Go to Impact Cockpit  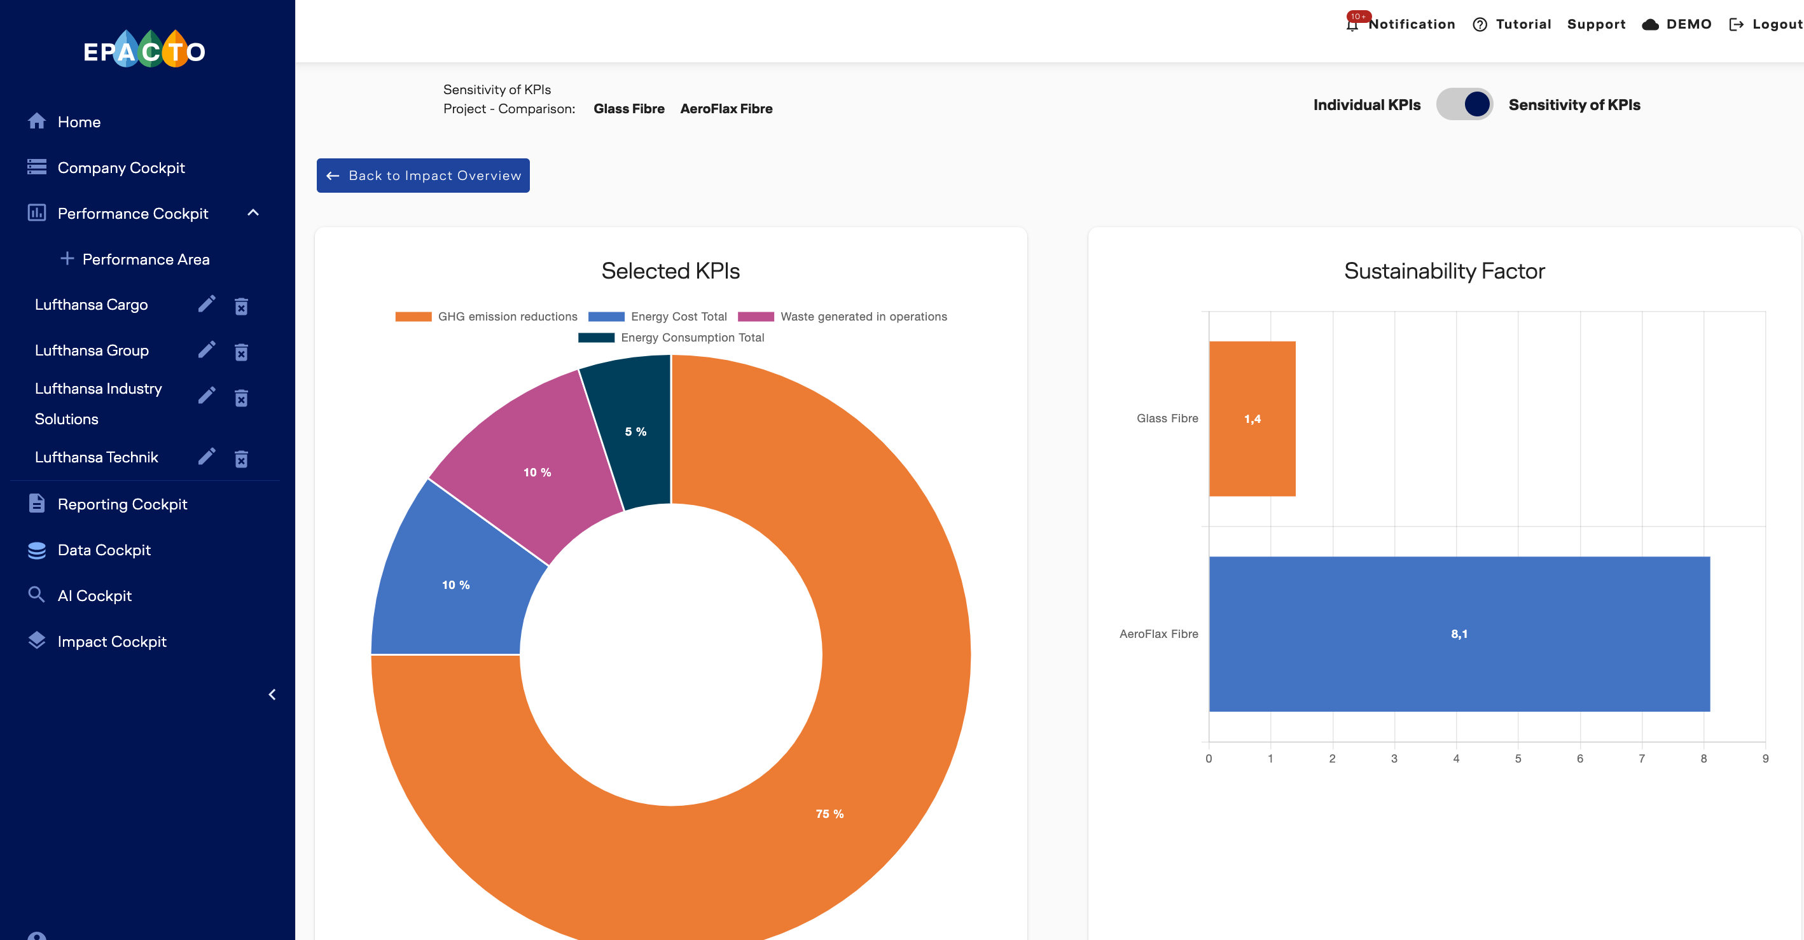tap(111, 641)
